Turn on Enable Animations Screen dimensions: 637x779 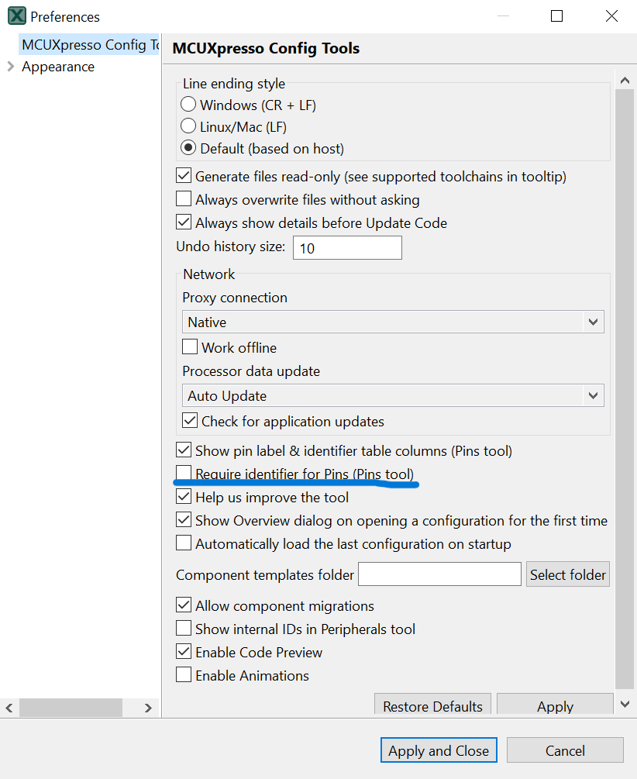tap(184, 675)
